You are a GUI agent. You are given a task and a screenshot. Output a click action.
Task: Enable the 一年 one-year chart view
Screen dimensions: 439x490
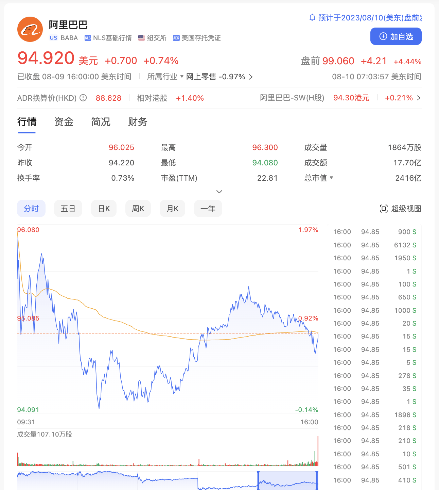[208, 209]
